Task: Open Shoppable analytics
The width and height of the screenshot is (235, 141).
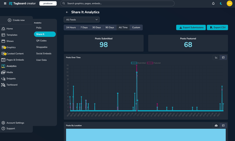Action: pos(42,47)
